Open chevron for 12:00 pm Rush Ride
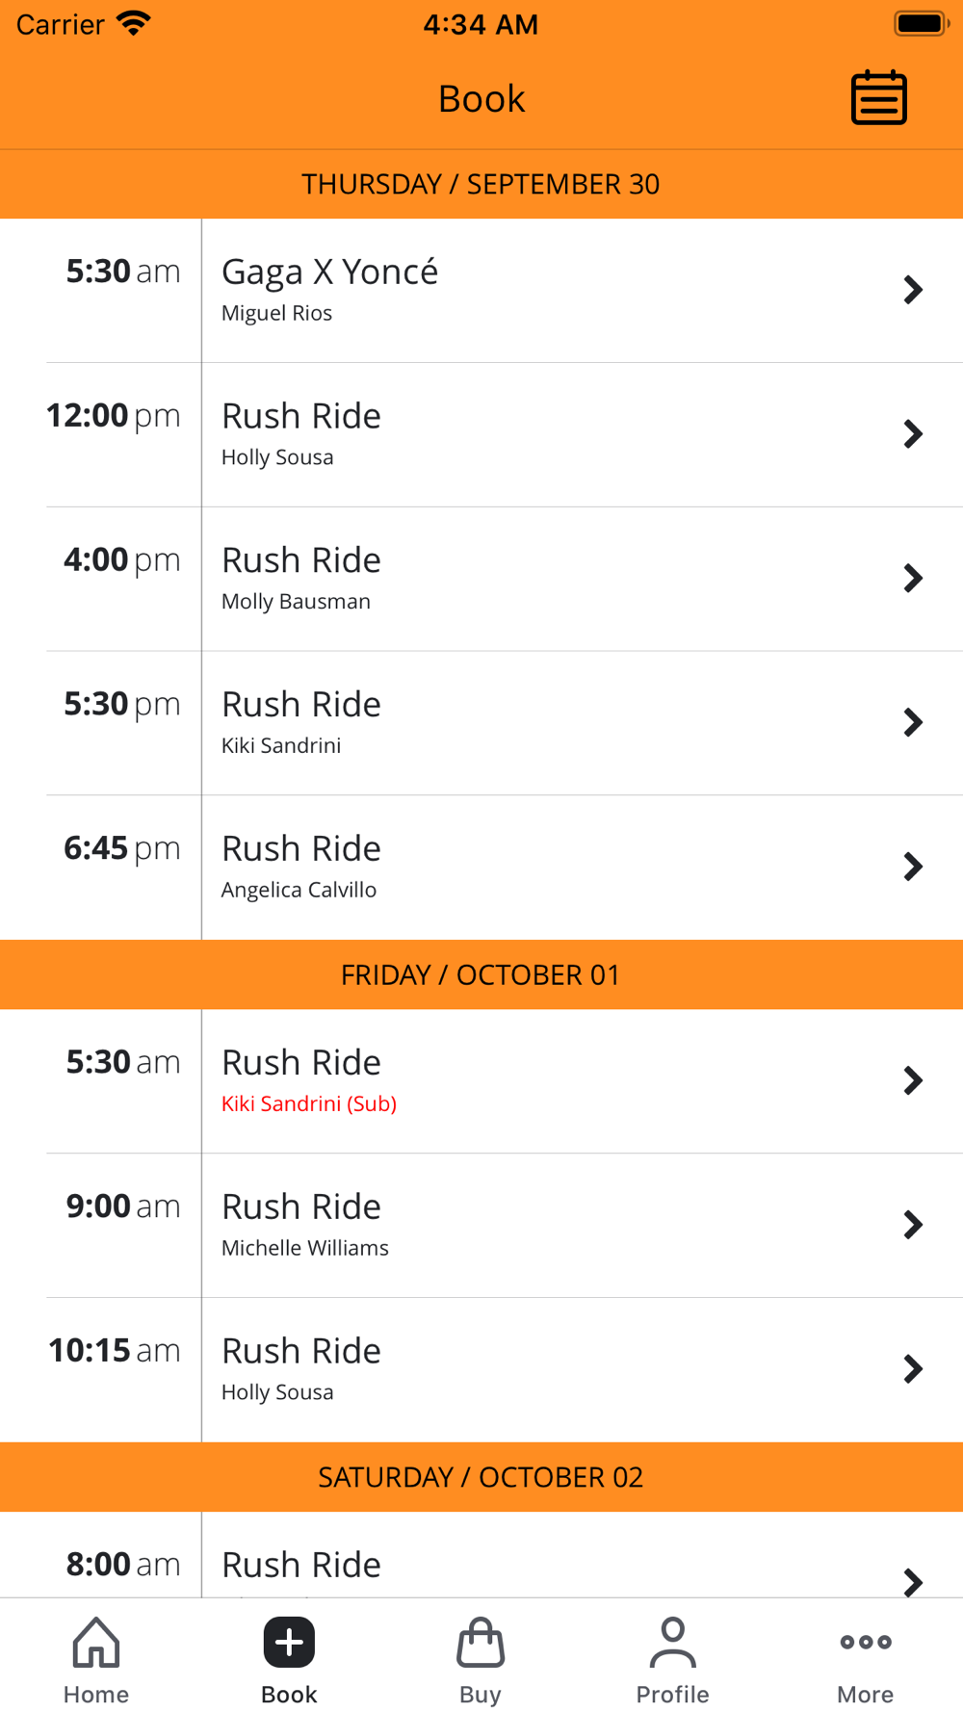 coord(913,434)
